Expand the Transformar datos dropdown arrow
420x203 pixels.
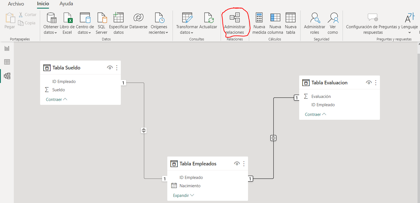192,33
